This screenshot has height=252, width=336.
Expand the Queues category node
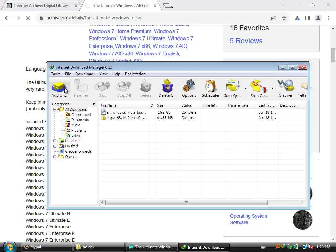pyautogui.click(x=55, y=157)
